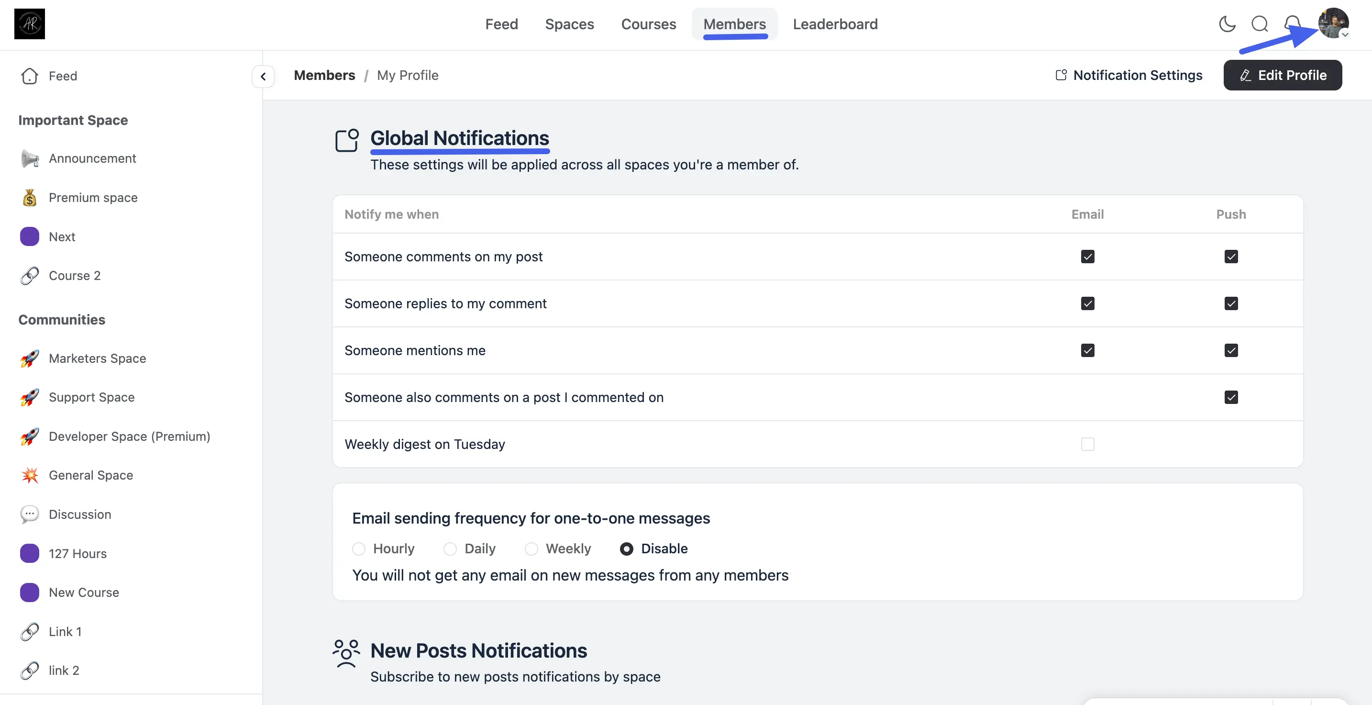Select Hourly email frequency
The height and width of the screenshot is (705, 1372).
point(359,548)
